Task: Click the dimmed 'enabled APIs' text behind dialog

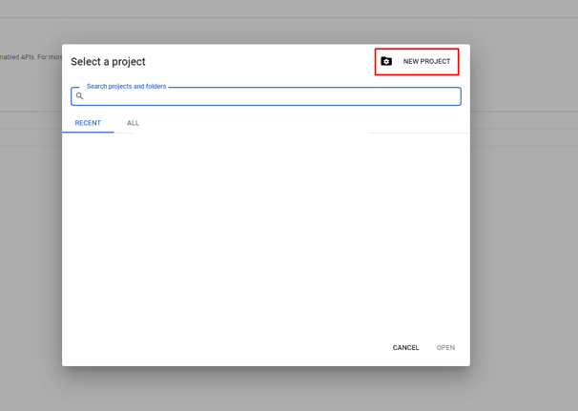Action: [29, 57]
